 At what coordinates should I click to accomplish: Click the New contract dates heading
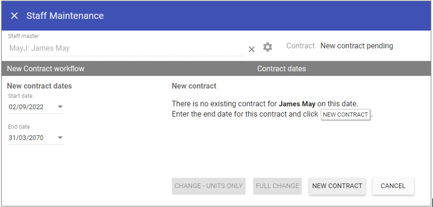tap(39, 86)
